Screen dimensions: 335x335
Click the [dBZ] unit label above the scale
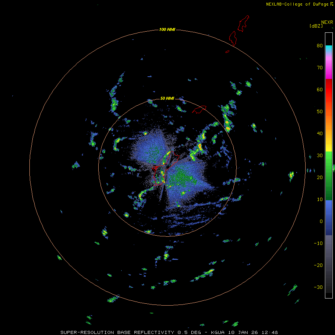(316, 26)
